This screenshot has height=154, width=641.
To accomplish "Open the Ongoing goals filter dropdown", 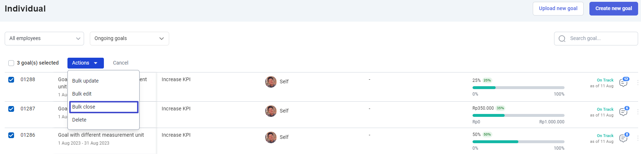I will tap(129, 39).
